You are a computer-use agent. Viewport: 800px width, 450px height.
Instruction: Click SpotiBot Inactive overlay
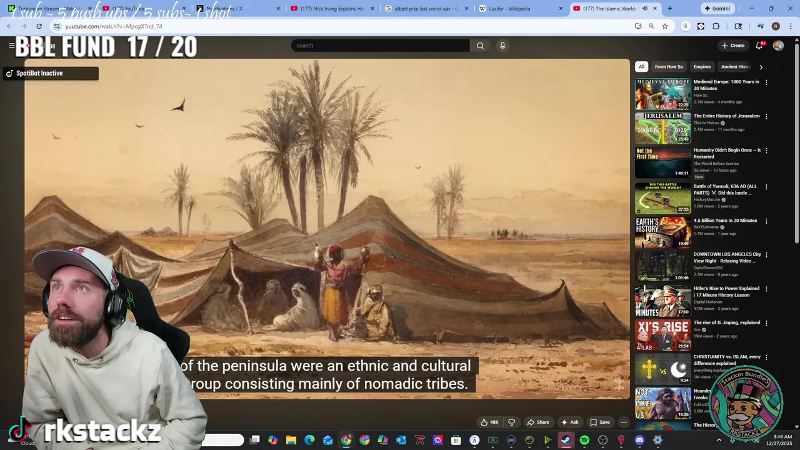[51, 73]
